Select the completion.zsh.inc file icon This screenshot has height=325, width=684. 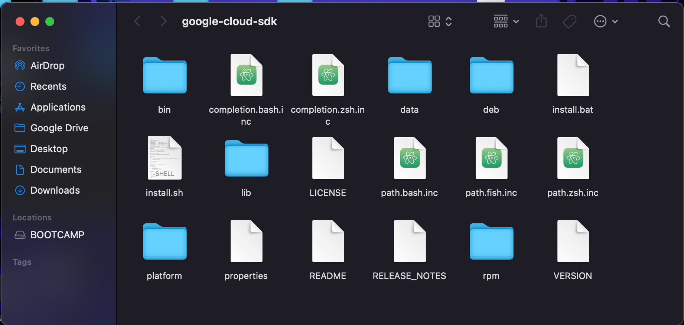tap(328, 75)
